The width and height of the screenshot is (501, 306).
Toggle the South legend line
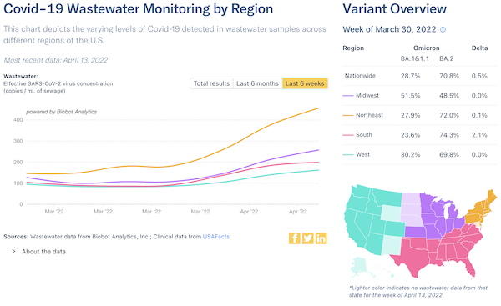(x=357, y=135)
